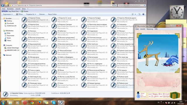Open the Datei menu in Flash Player
This screenshot has height=105, width=187.
pos(137,29)
